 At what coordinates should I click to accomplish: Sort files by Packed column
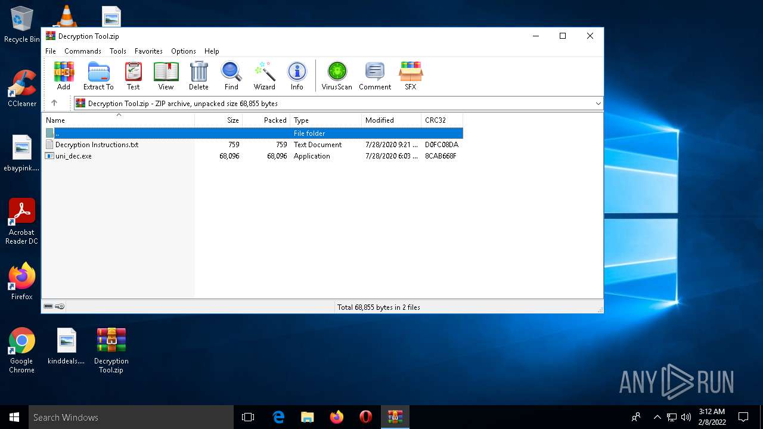coord(266,120)
